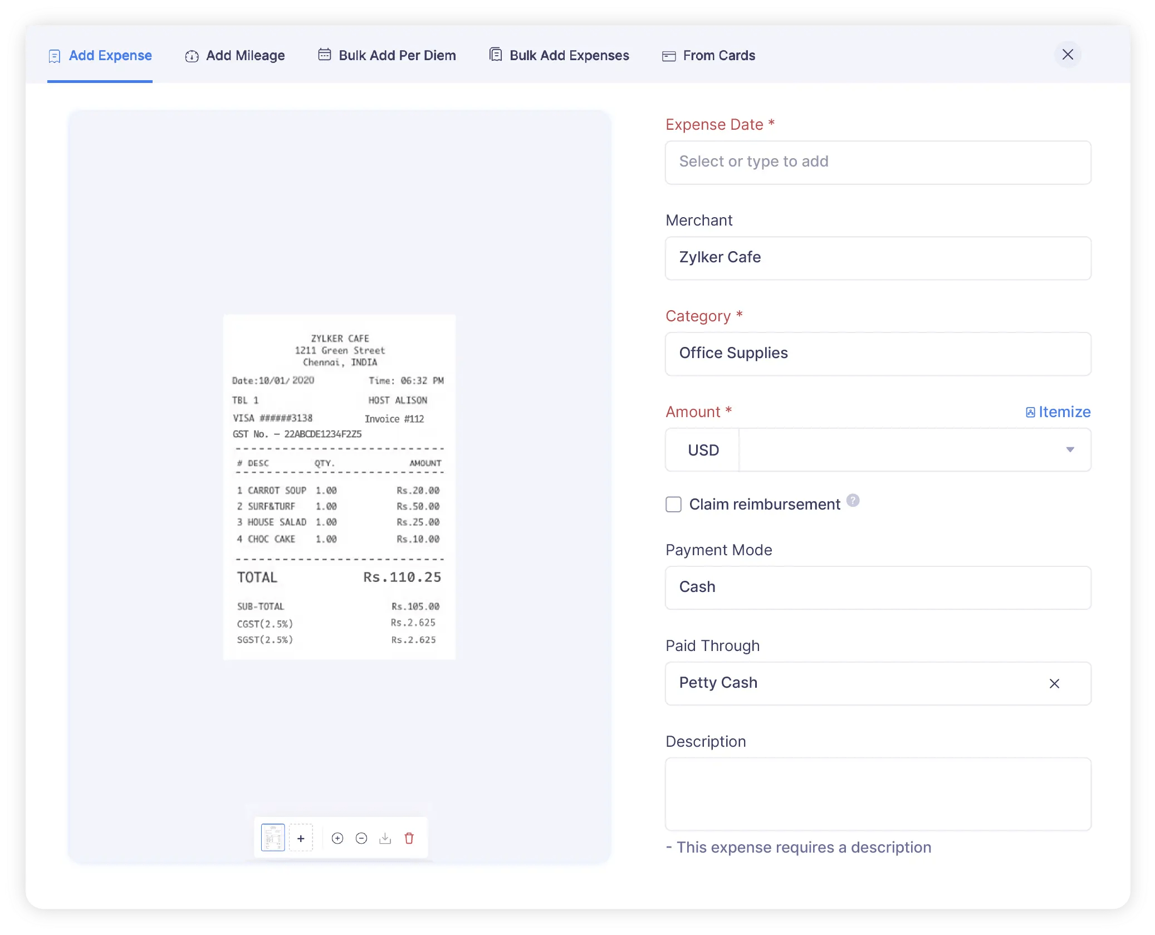Open the Category Office Supplies dropdown
The image size is (1155, 935).
tap(878, 354)
